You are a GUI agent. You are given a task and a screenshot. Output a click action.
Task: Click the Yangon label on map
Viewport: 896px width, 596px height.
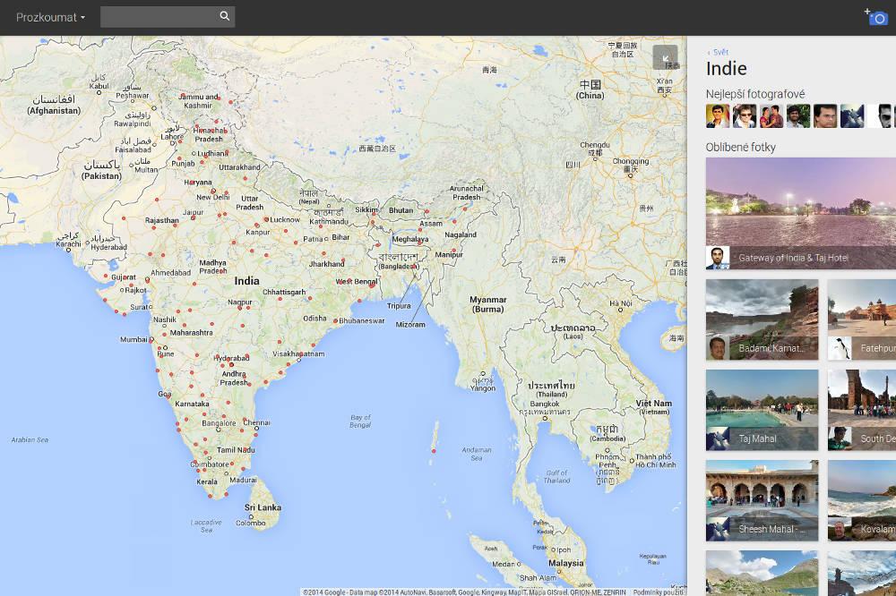coord(482,388)
